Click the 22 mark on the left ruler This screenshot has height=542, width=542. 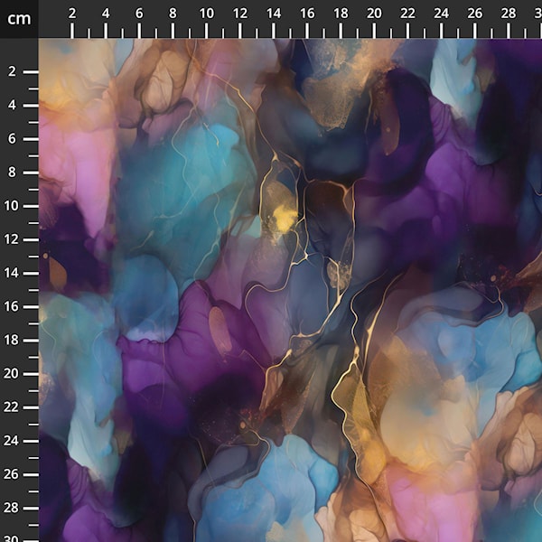(14, 406)
